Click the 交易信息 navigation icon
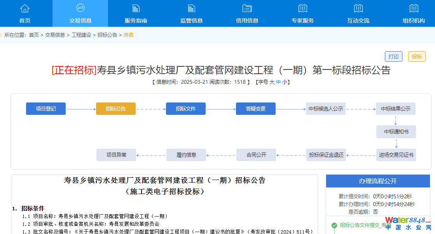The image size is (435, 234). click(x=80, y=8)
